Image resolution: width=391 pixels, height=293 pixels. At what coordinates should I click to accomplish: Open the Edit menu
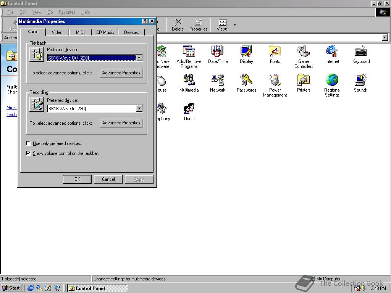click(23, 12)
